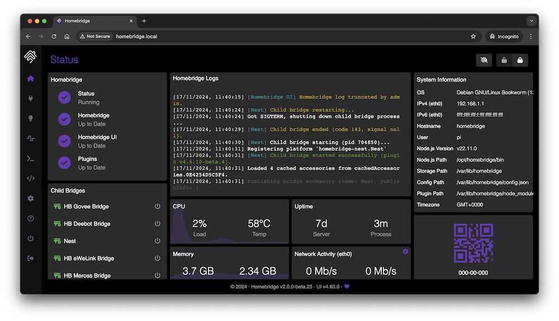Click the IPv4 address 192.168.1.1
This screenshot has width=559, height=321.
[x=470, y=104]
